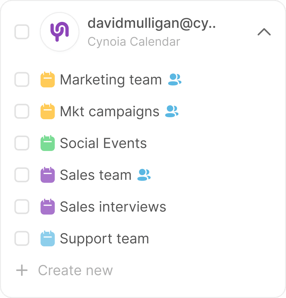Toggle the Support team checkbox
Screen dimensions: 286x298
[22, 238]
